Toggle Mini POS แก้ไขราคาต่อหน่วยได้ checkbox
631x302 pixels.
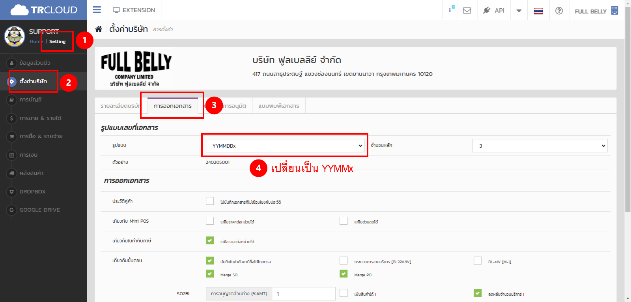click(210, 221)
